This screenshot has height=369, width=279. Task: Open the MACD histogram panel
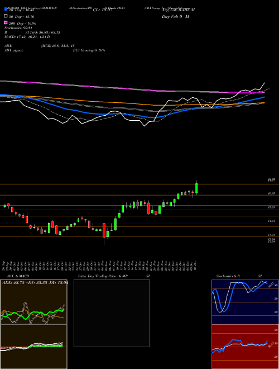[x=33, y=347]
